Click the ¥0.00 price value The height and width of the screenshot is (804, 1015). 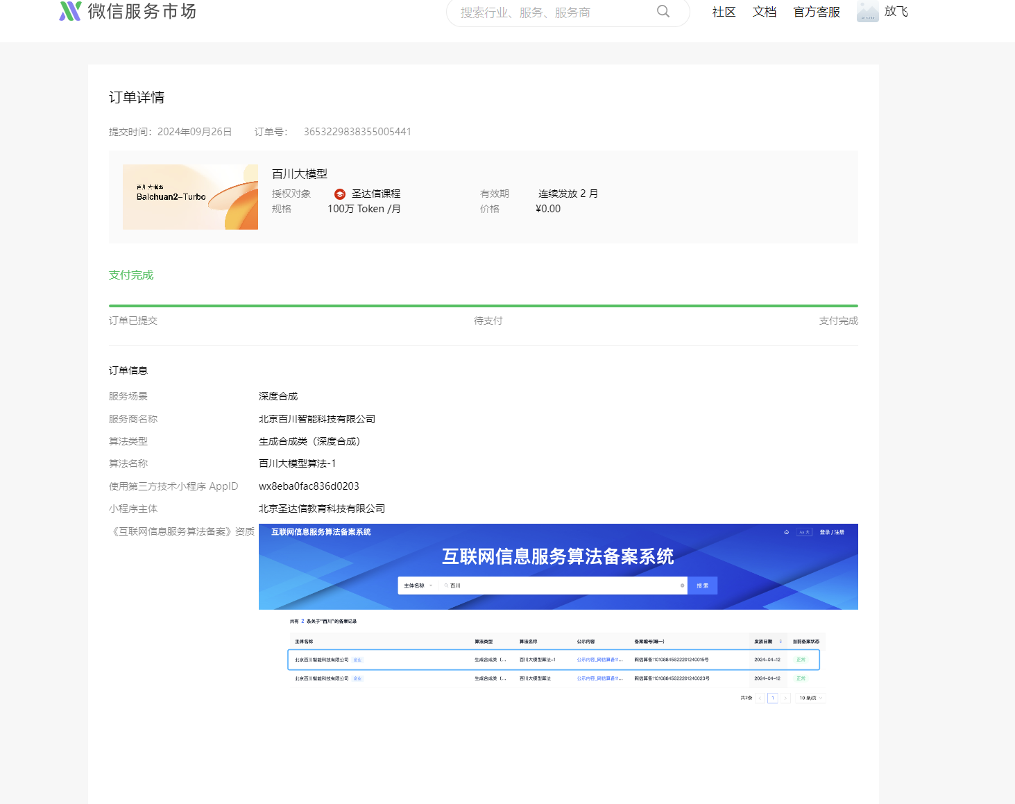click(548, 209)
